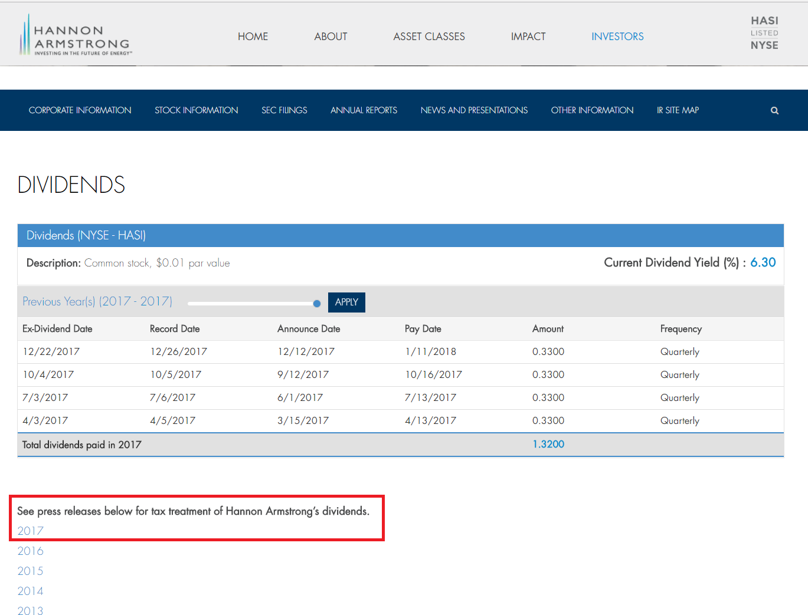Screen dimensions: 808x615
Task: Select record date 7/6/2017
Action: pyautogui.click(x=172, y=398)
